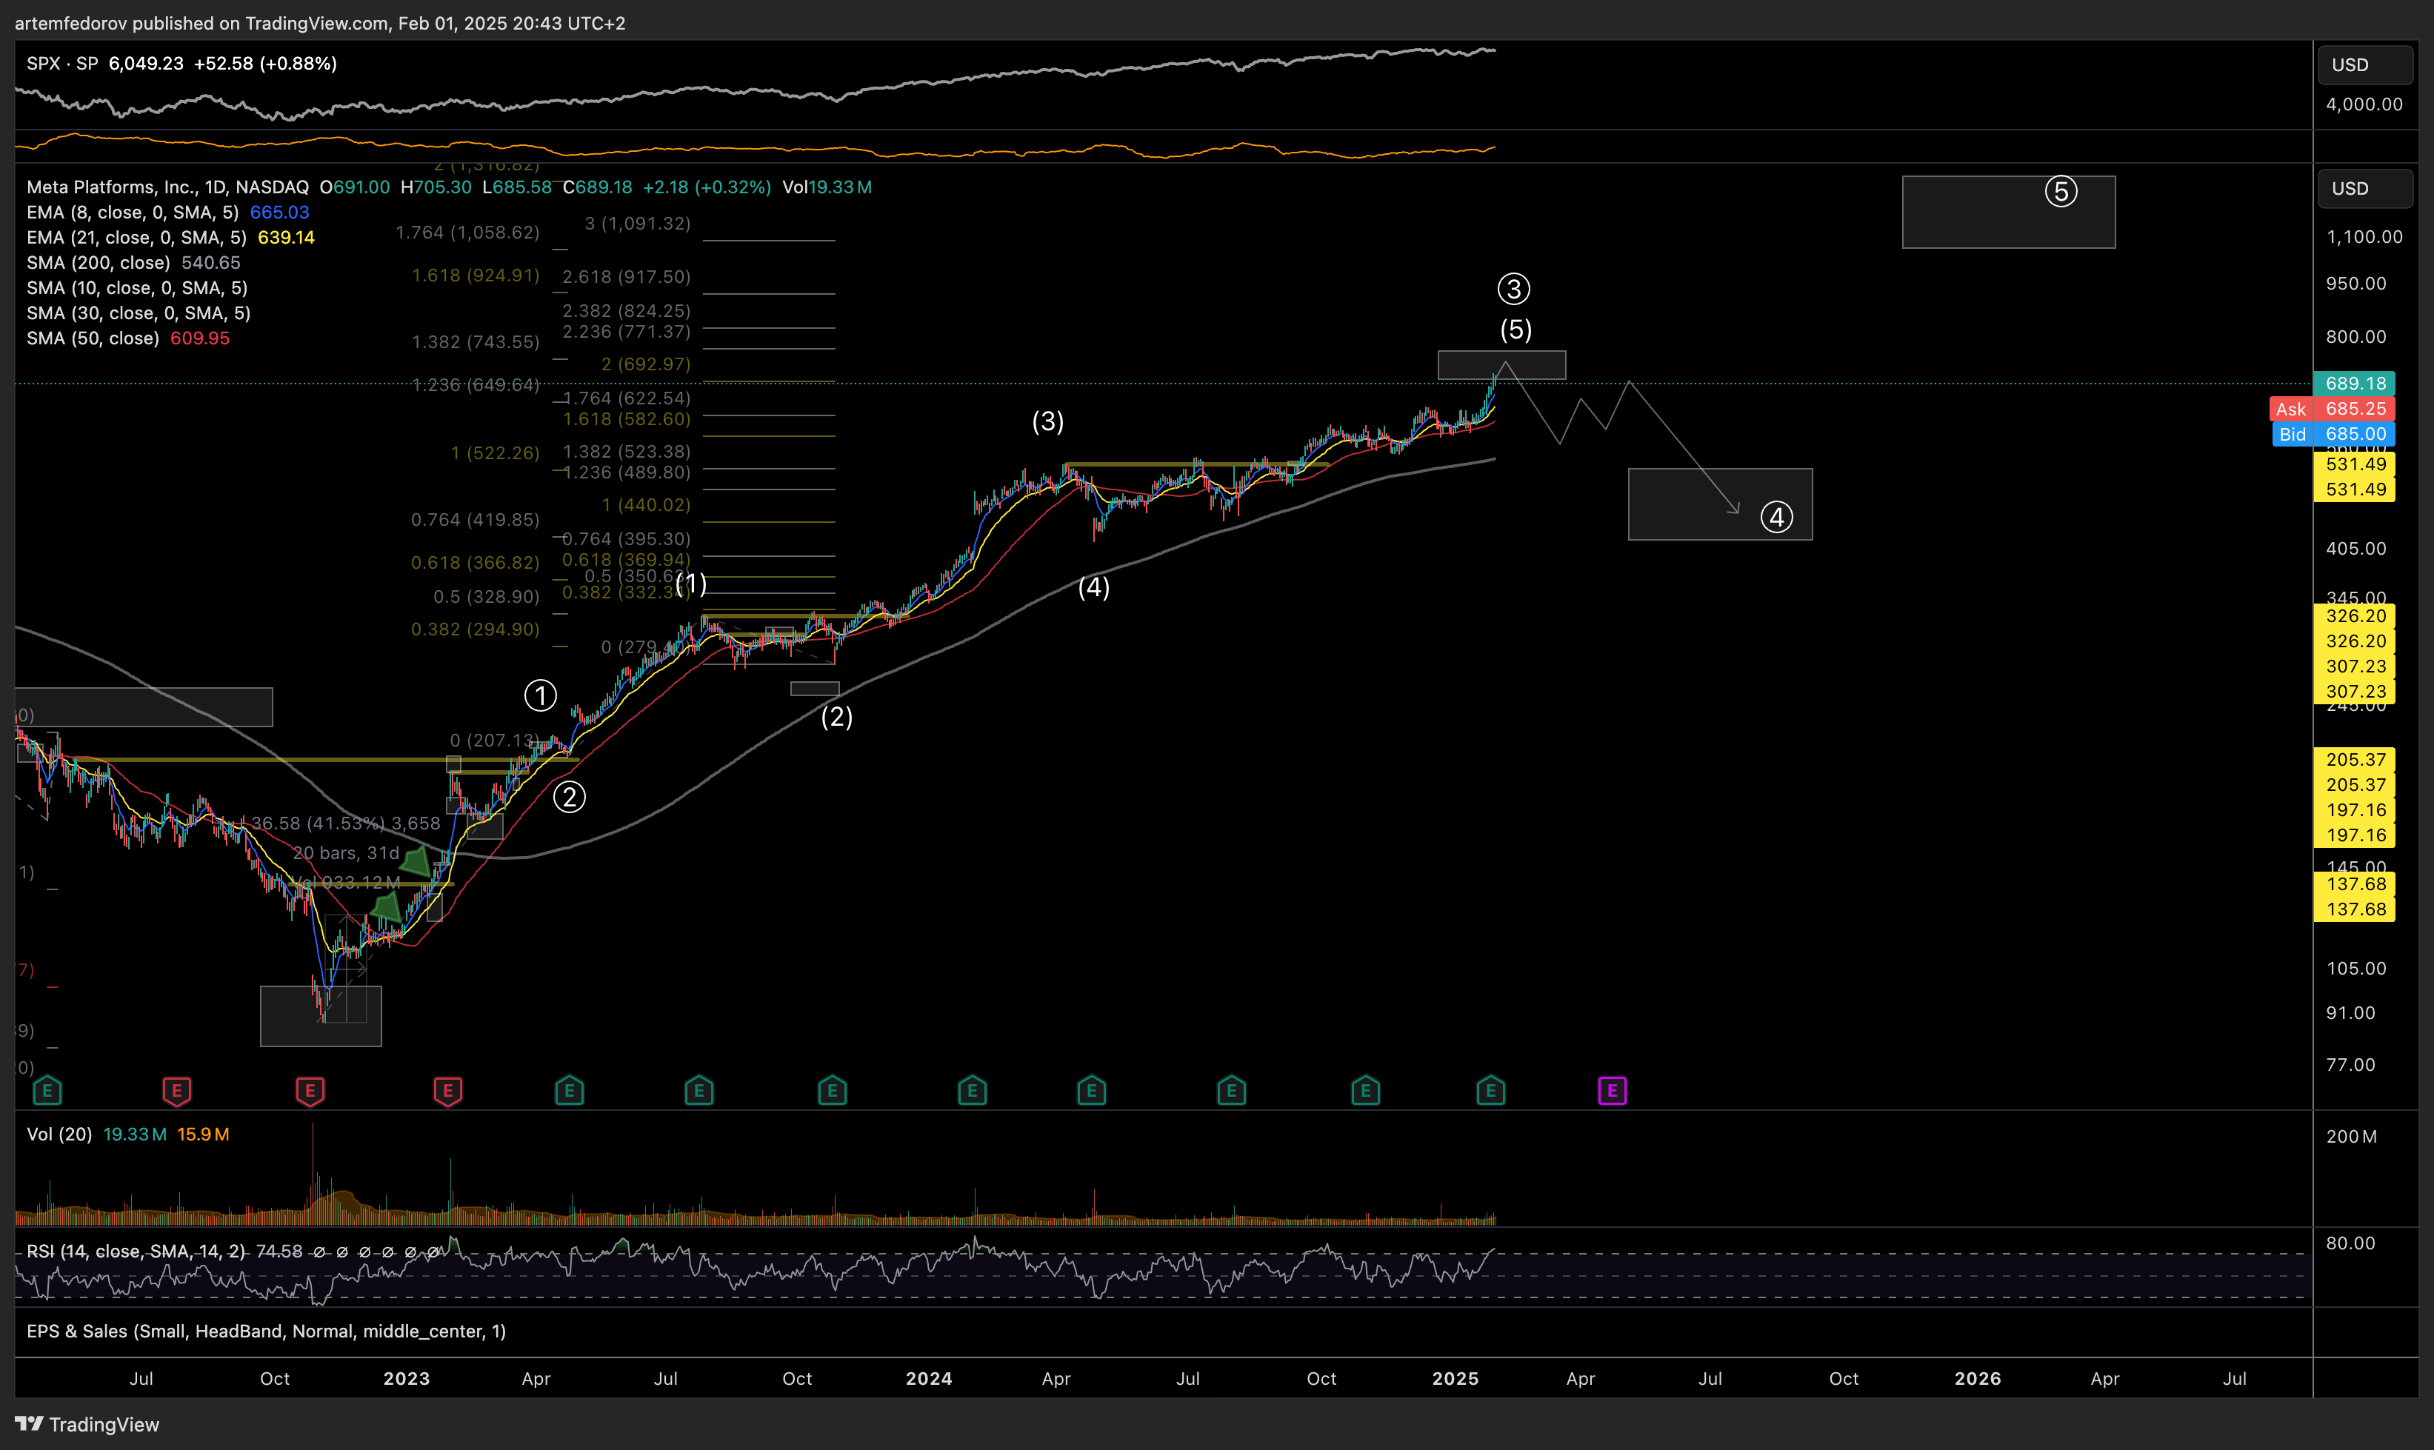Screen dimensions: 2434x1450
Task: Click the 2023 label on the time axis
Action: point(407,1379)
